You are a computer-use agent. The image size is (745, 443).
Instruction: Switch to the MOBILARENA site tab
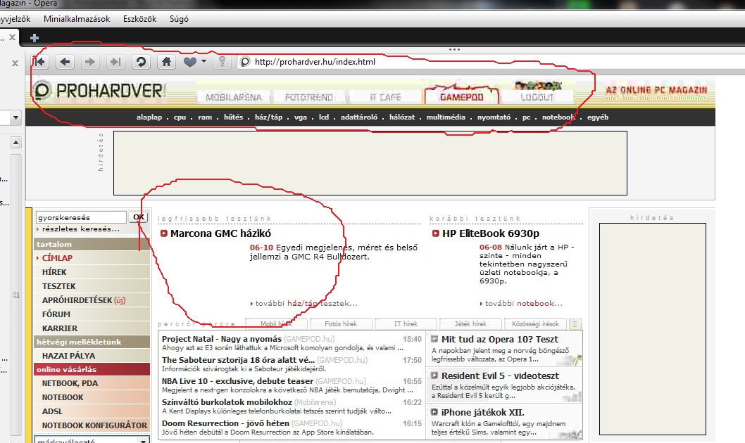(x=234, y=97)
